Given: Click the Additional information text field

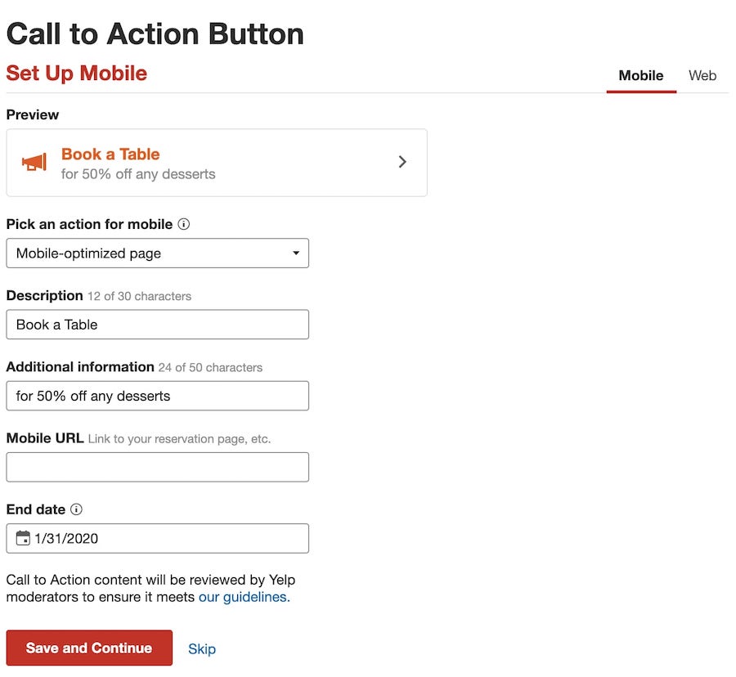Looking at the screenshot, I should (x=157, y=396).
